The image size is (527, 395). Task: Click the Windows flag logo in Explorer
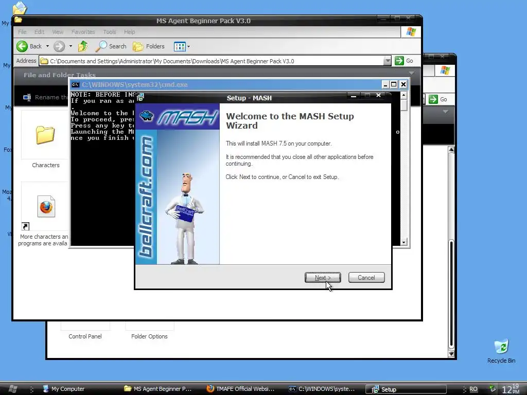pyautogui.click(x=411, y=32)
